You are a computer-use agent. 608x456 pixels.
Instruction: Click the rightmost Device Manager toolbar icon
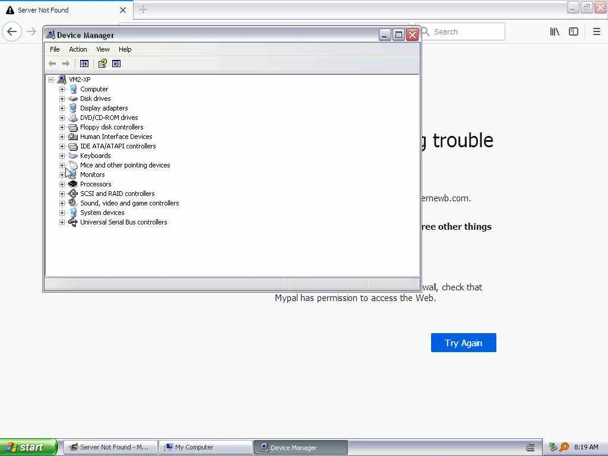(x=116, y=64)
